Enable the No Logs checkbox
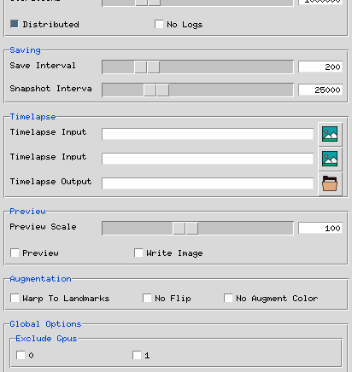Viewport: 352px width, 372px height. (x=159, y=24)
